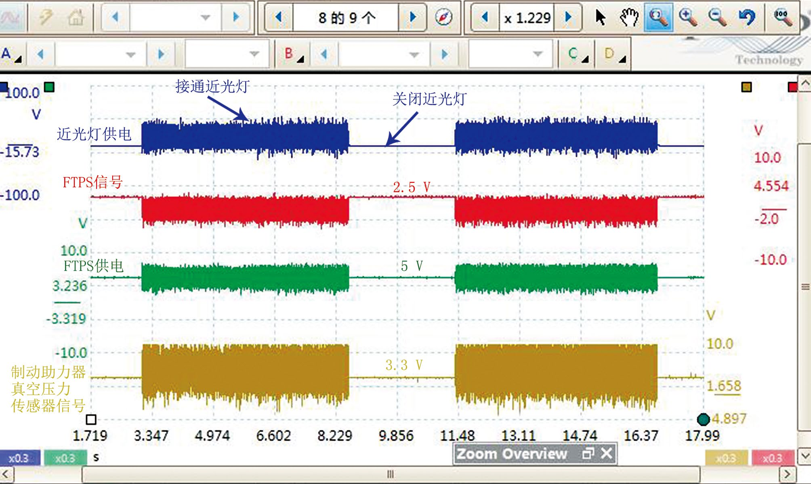
Task: Click the blue x0.3 axis scale button
Action: click(19, 458)
